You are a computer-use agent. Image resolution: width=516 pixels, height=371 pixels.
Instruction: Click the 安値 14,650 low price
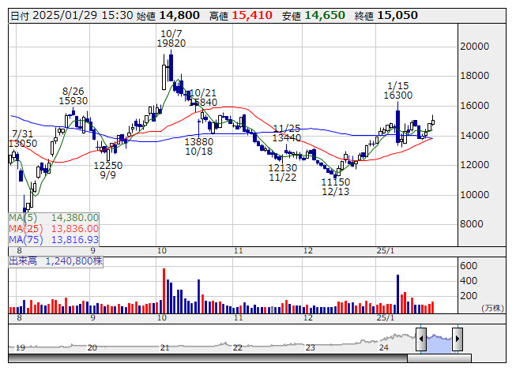point(313,16)
